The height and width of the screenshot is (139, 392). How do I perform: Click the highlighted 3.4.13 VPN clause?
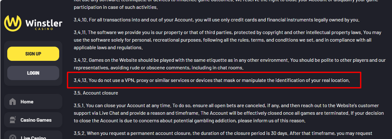213,80
